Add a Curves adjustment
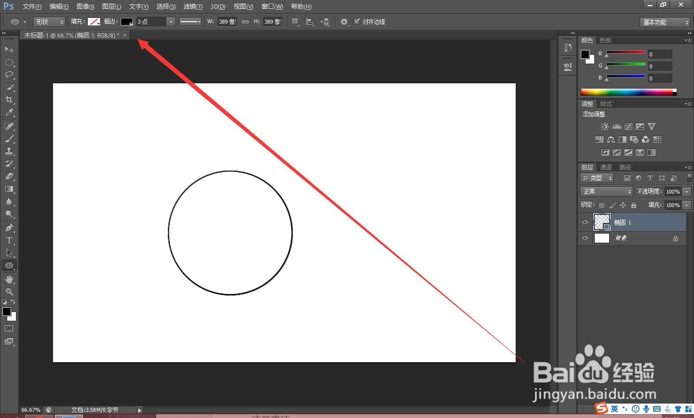 (x=628, y=127)
